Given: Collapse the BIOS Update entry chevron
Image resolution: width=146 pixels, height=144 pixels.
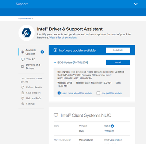Looking at the screenshot, I should [55, 63].
